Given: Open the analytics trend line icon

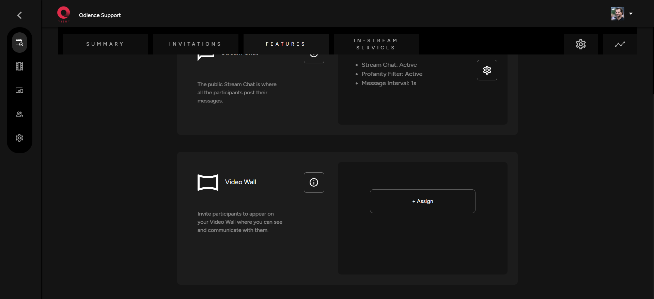Looking at the screenshot, I should point(620,44).
